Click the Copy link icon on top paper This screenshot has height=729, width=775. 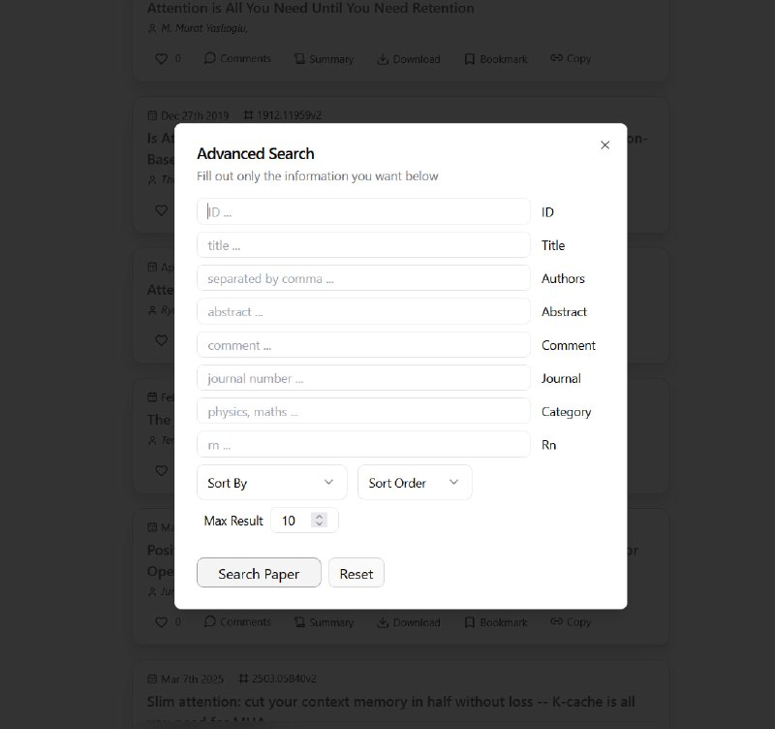coord(571,58)
